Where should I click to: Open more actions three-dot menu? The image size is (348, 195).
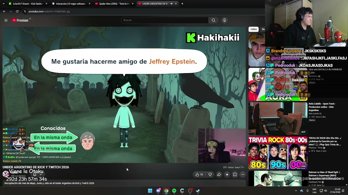click(243, 175)
